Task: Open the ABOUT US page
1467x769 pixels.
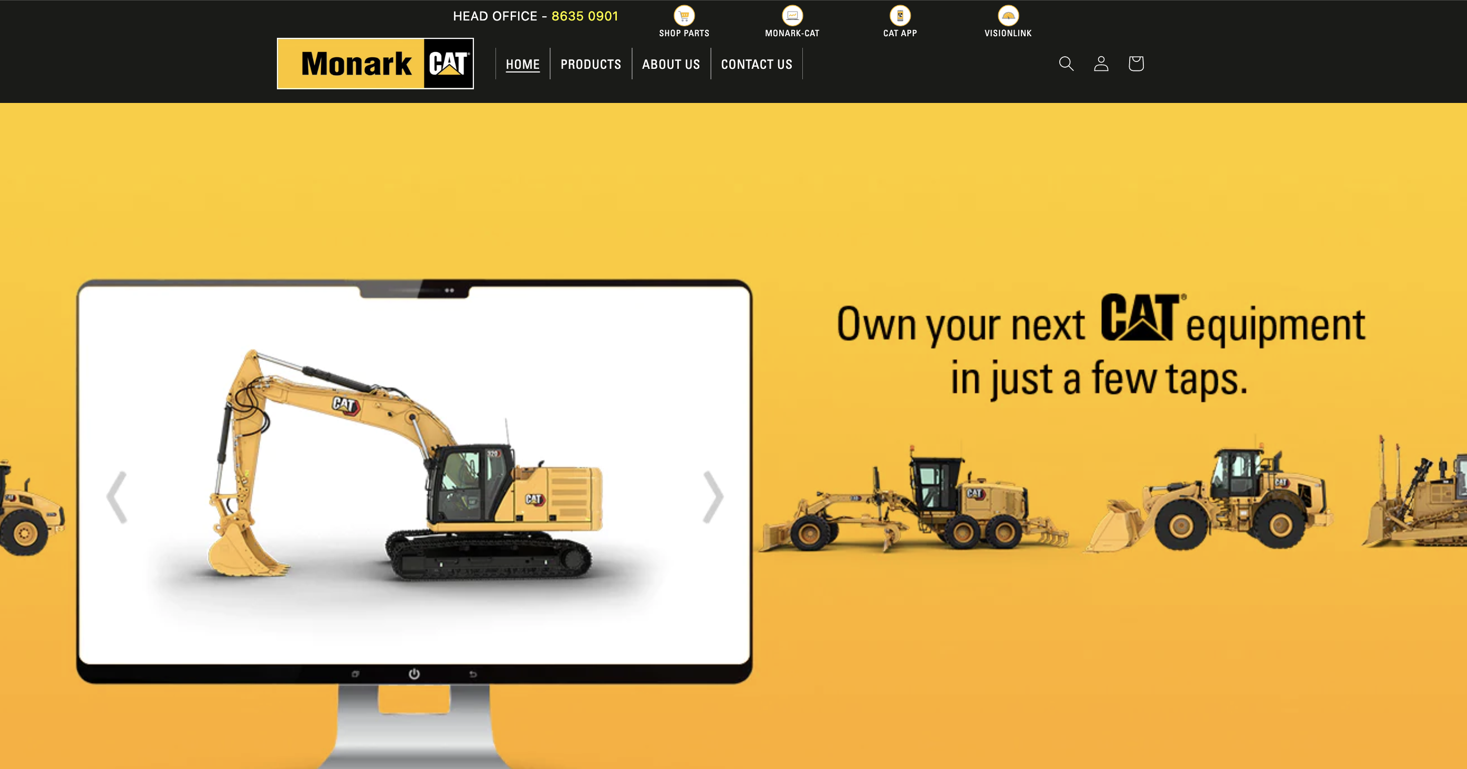Action: click(x=671, y=64)
